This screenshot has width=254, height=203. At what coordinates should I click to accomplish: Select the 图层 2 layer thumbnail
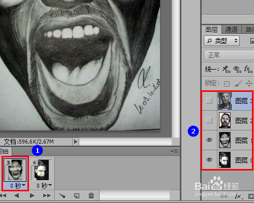(225, 120)
